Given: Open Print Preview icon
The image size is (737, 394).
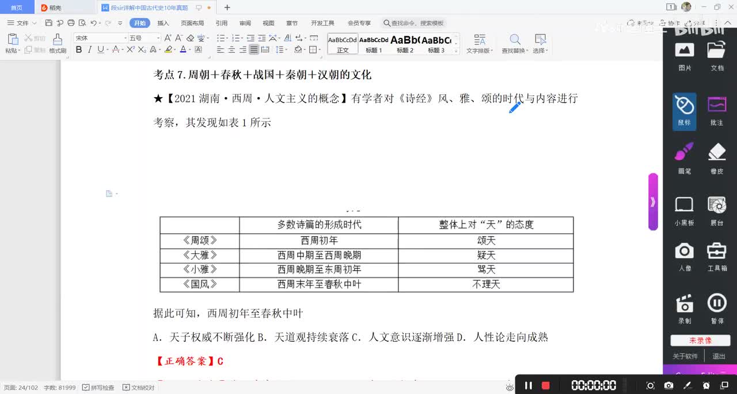Looking at the screenshot, I should pyautogui.click(x=82, y=23).
